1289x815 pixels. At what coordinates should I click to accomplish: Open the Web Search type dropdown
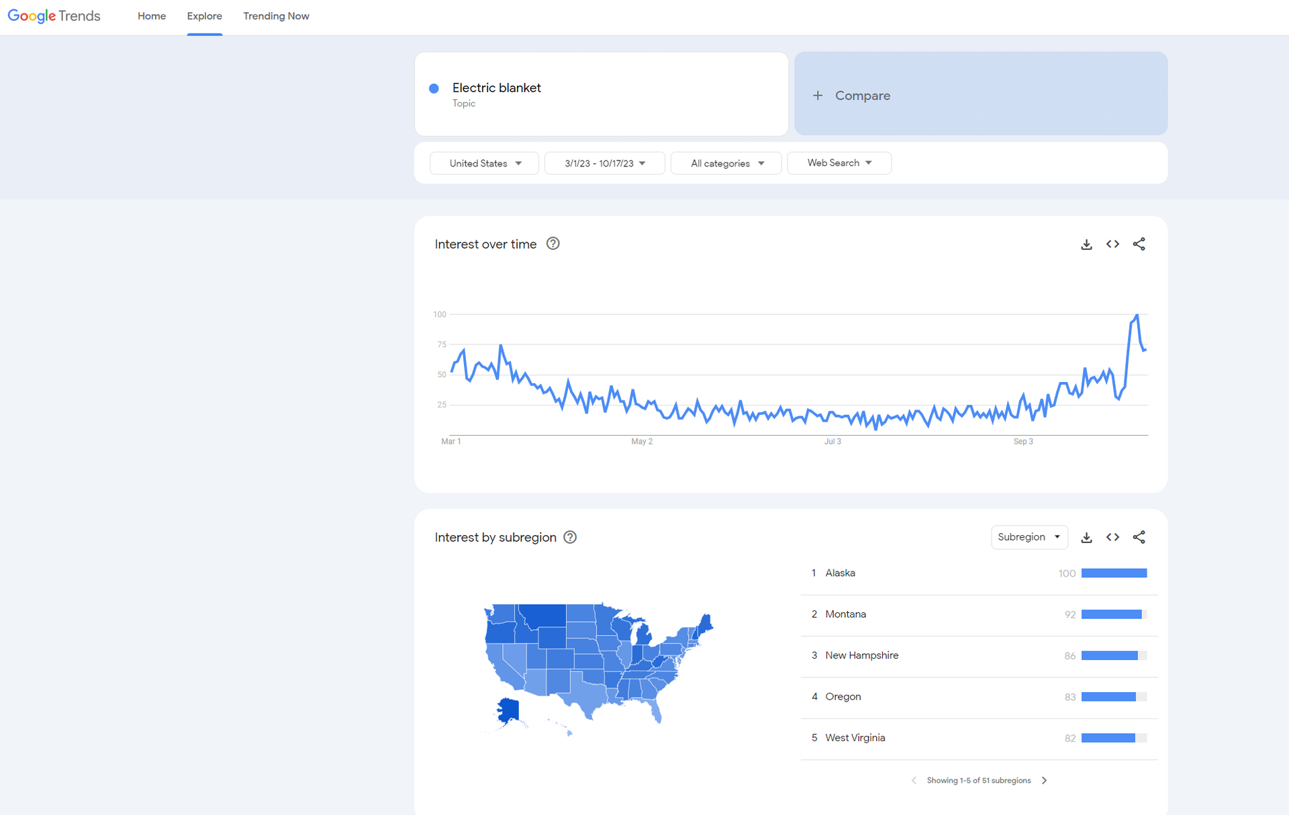click(839, 163)
